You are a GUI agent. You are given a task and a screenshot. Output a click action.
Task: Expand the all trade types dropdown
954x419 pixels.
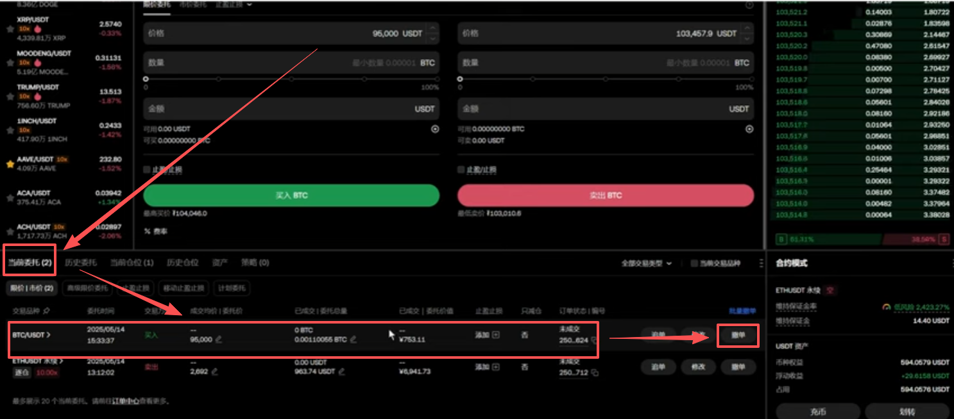647,263
